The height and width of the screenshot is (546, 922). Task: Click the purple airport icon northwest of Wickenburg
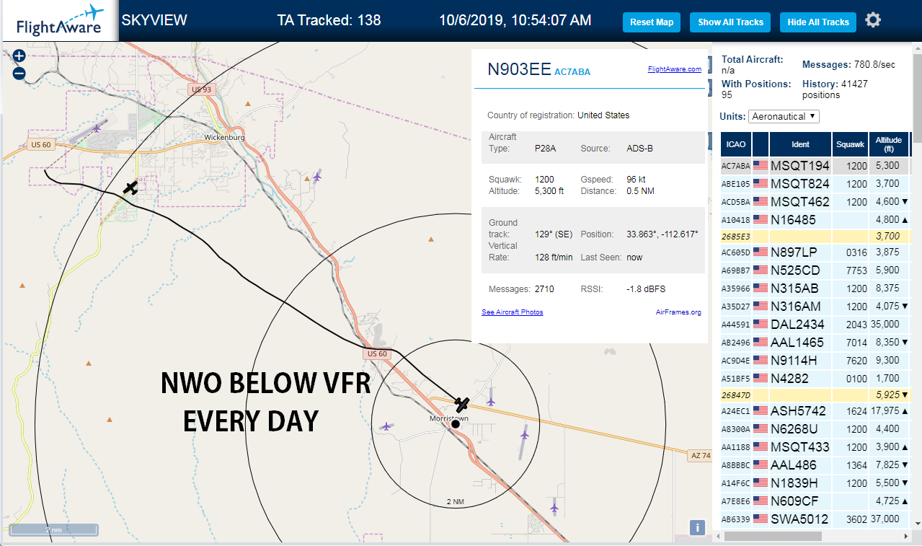coord(97,128)
